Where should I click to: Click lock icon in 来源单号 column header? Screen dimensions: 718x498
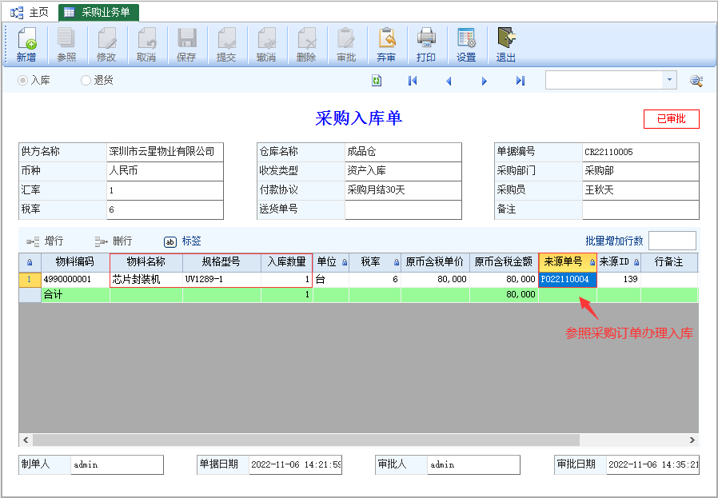tap(592, 262)
